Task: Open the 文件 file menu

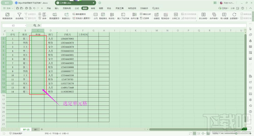Action: 8,8
